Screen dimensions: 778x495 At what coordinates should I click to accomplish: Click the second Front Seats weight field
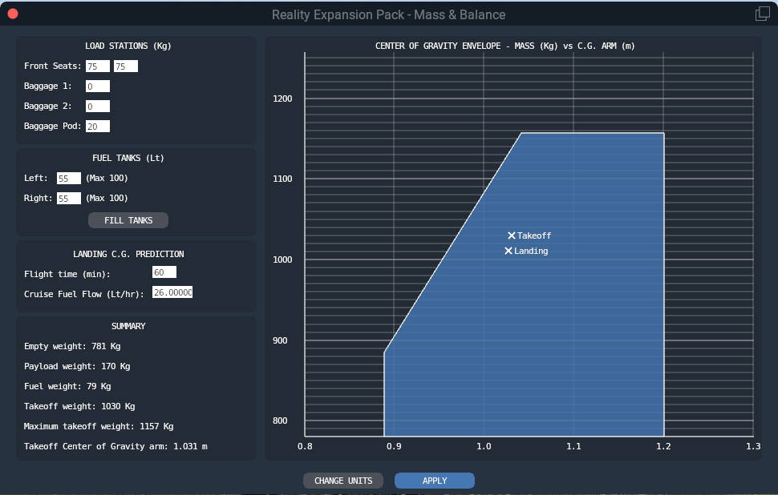pyautogui.click(x=126, y=66)
